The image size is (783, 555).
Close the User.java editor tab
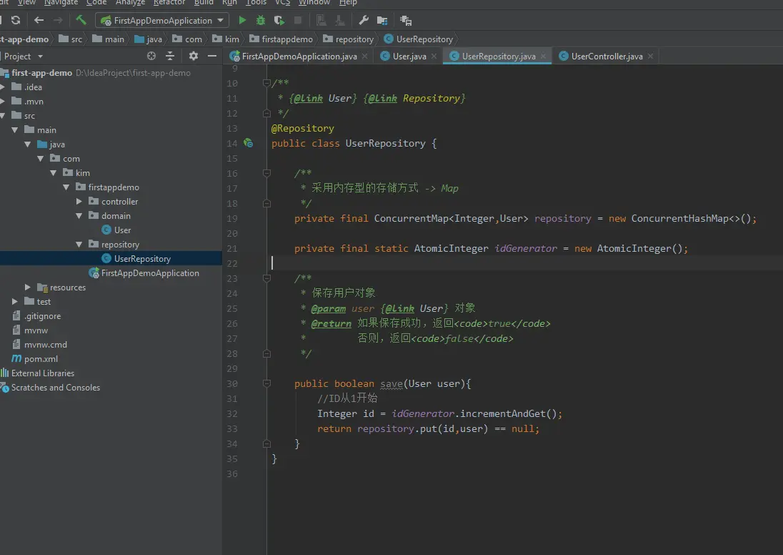[434, 57]
